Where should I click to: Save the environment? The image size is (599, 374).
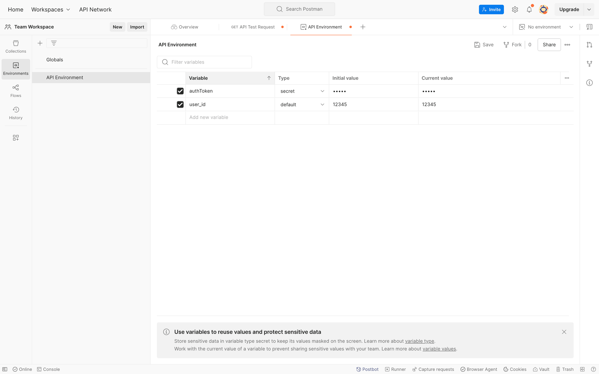pyautogui.click(x=484, y=45)
